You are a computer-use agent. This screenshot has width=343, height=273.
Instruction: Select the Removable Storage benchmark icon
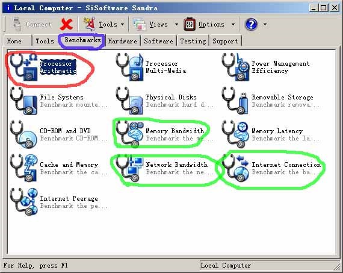[236, 101]
